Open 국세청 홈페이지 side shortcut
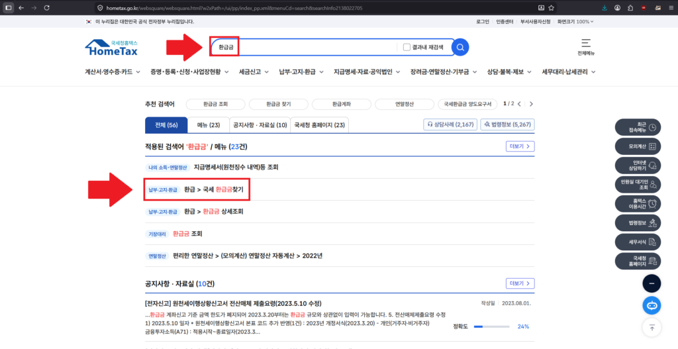Viewport: 678px width, 349px height. [x=638, y=261]
